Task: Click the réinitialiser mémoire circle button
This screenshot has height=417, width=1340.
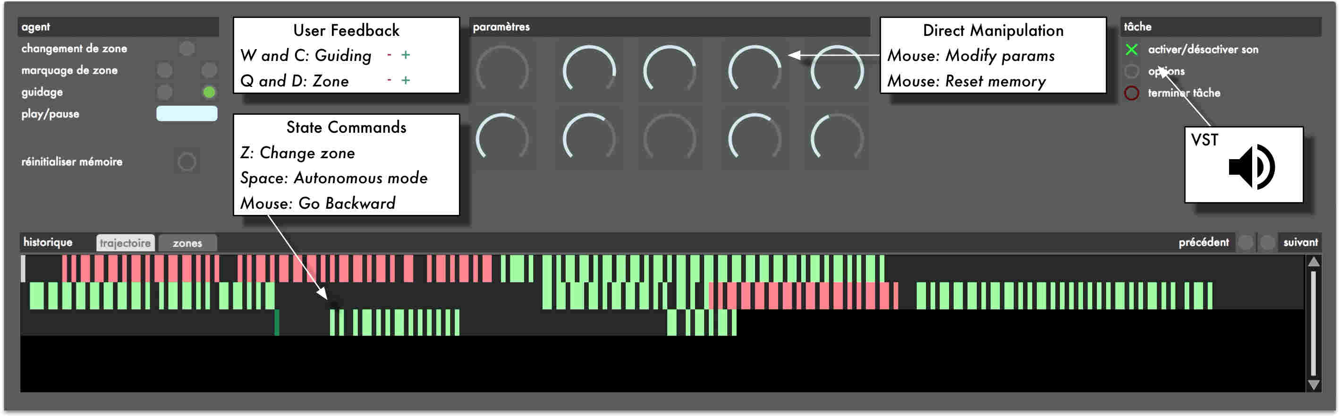Action: pos(187,162)
